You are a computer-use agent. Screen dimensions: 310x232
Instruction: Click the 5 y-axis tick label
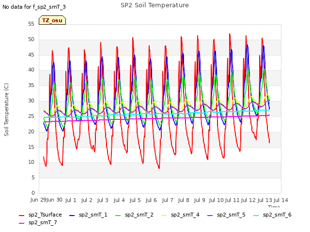(x=33, y=177)
